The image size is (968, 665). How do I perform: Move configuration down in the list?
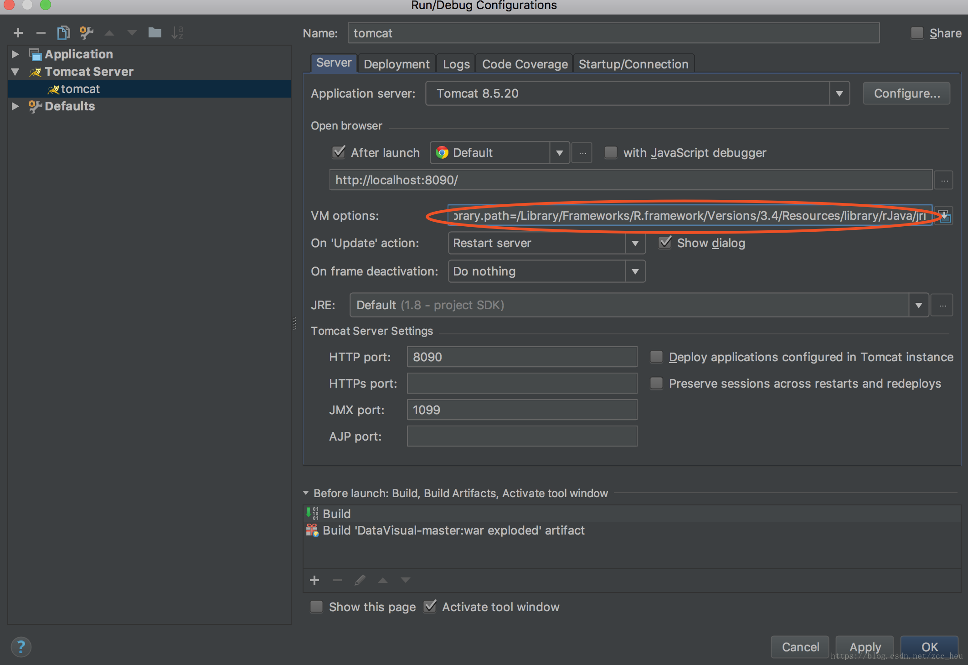point(132,33)
